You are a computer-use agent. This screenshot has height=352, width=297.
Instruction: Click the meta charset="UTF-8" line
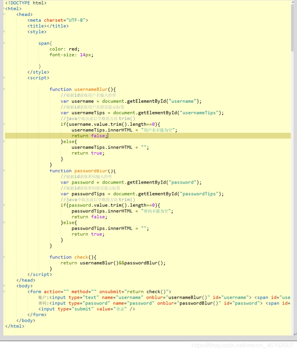point(58,20)
